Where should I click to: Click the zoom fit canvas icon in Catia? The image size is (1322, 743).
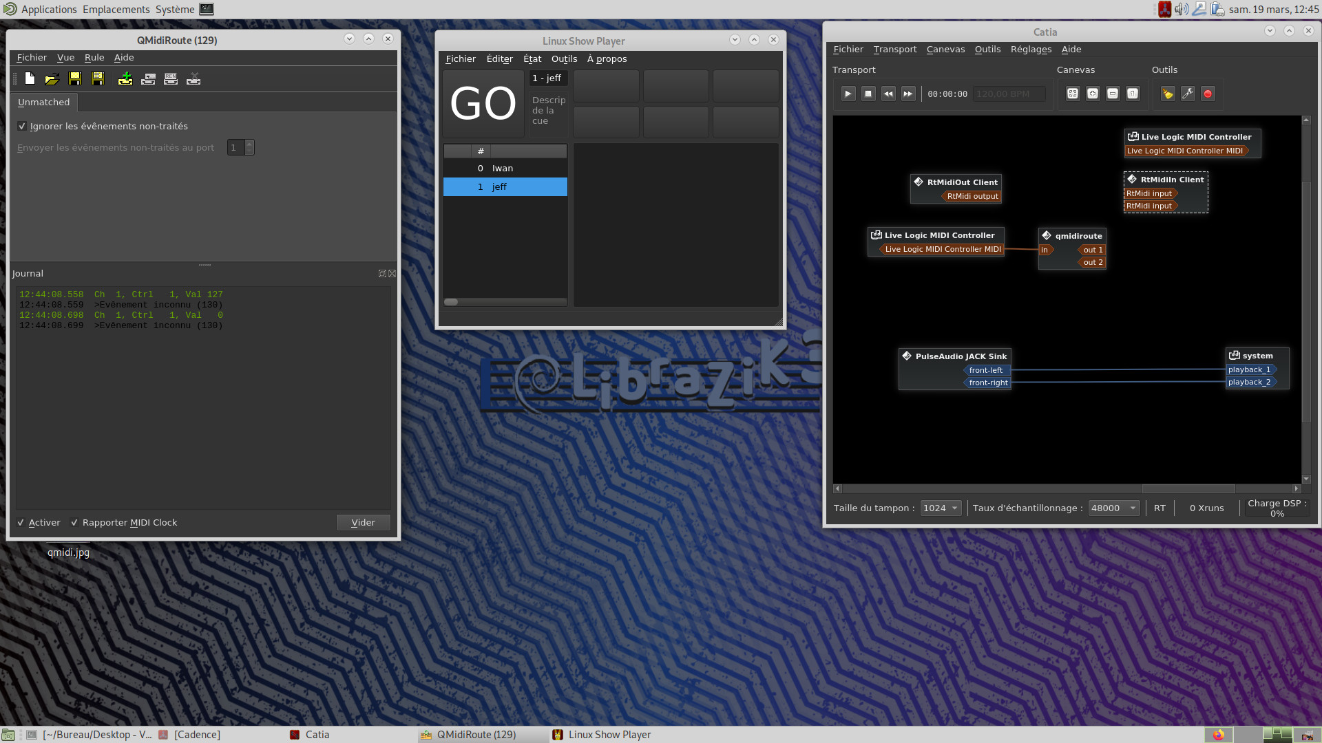[x=1073, y=94]
